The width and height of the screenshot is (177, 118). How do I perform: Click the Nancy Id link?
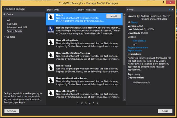pos(134,22)
